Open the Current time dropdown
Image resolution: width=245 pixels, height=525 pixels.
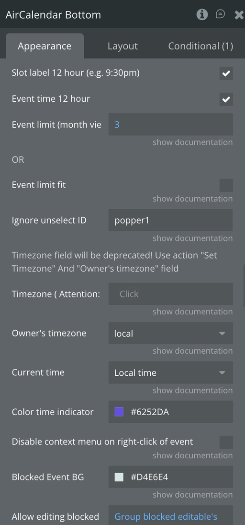(170, 372)
